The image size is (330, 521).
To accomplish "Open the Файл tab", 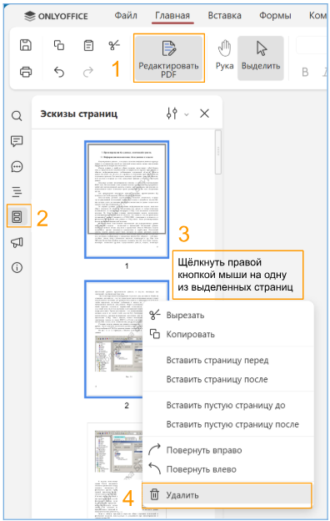I will [126, 15].
